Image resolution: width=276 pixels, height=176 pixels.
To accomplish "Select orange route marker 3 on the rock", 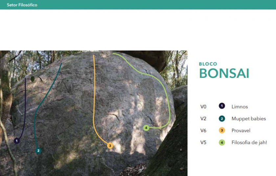I will click(110, 145).
